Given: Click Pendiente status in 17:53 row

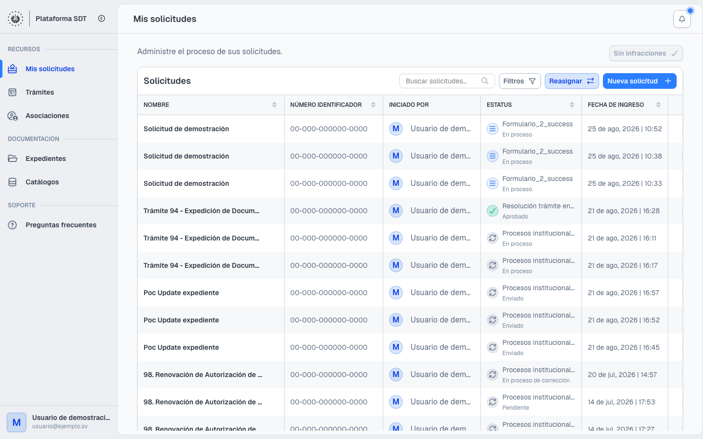Looking at the screenshot, I should click(x=516, y=408).
